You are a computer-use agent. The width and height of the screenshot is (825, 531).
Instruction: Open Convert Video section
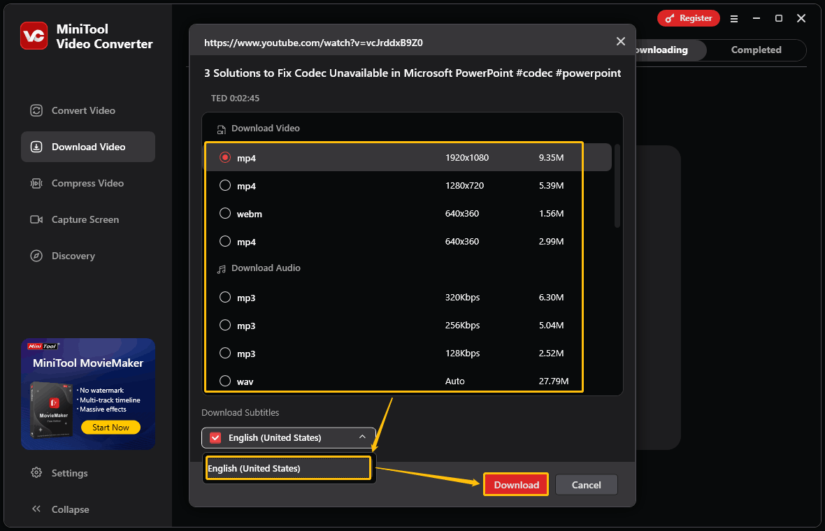coord(88,110)
